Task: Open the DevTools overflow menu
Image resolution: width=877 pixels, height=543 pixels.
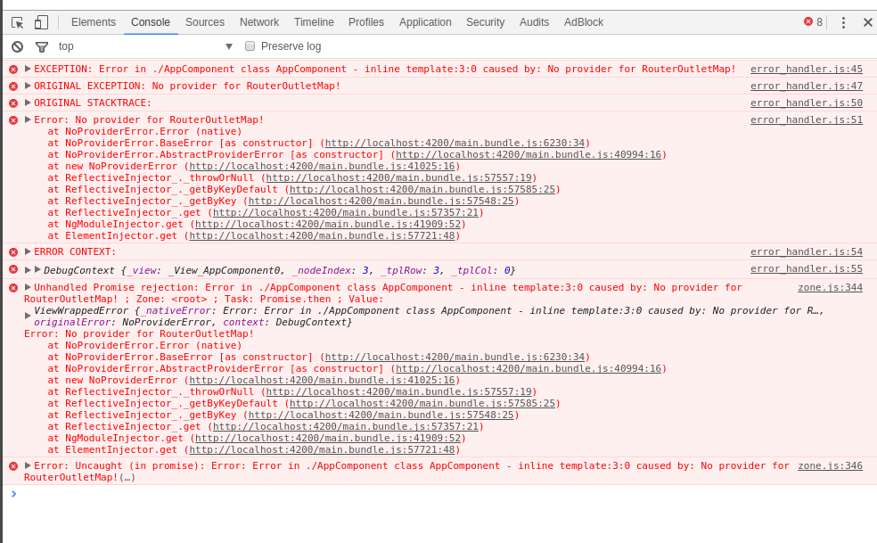Action: tap(843, 21)
